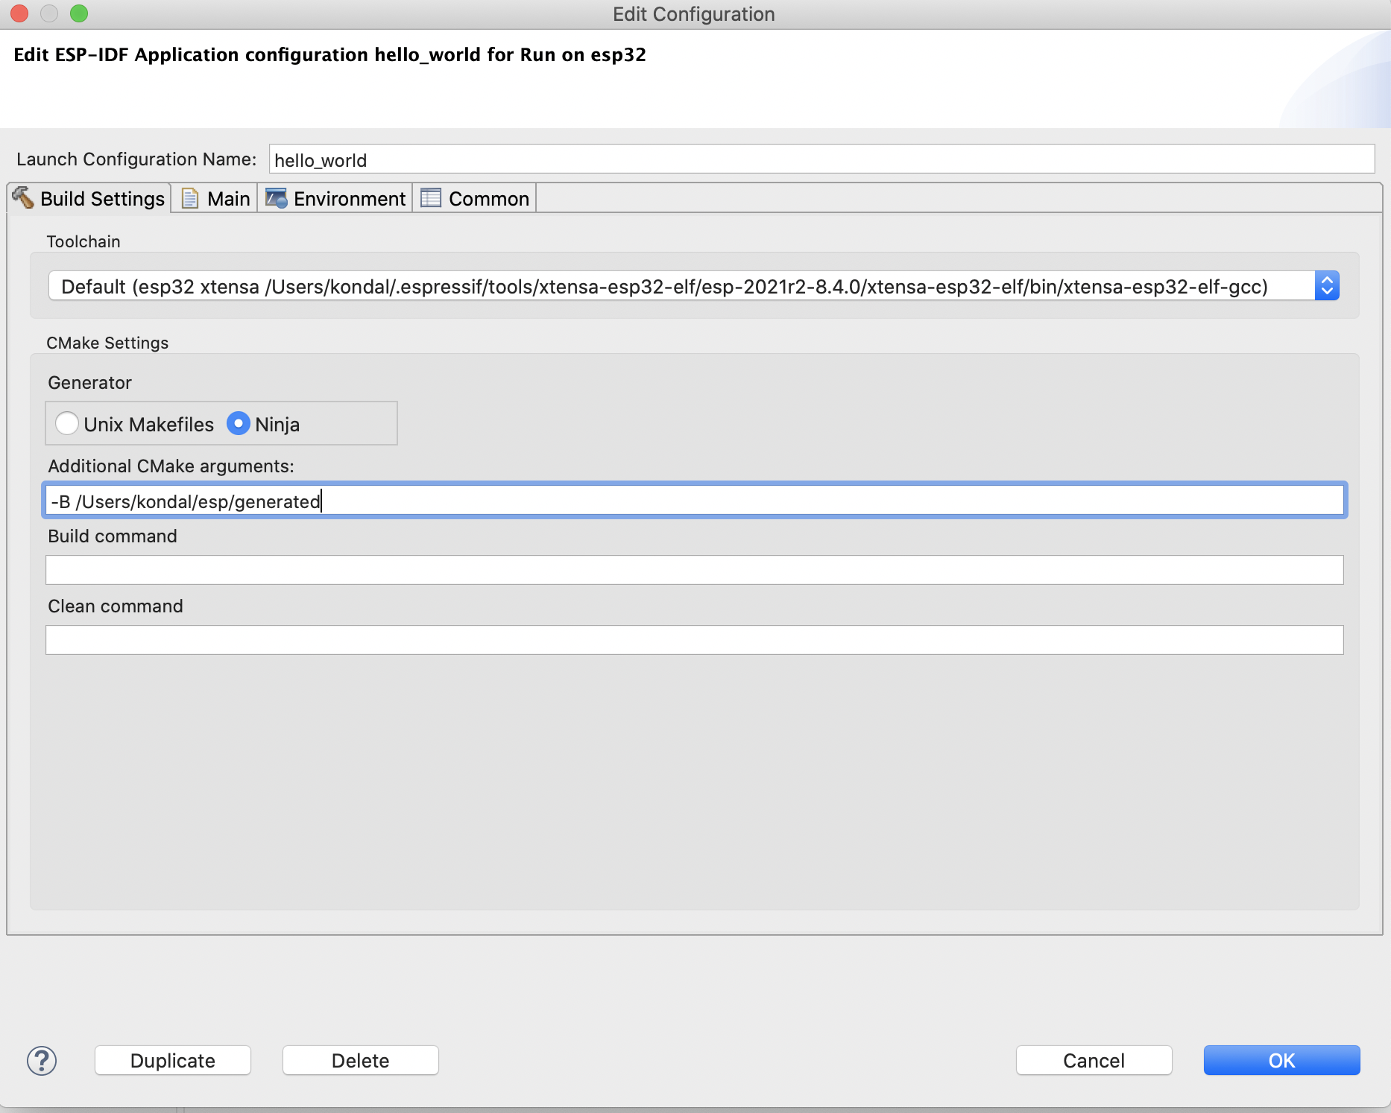The height and width of the screenshot is (1113, 1391).
Task: Click the 'Additional CMake arguments:' label
Action: click(x=171, y=466)
